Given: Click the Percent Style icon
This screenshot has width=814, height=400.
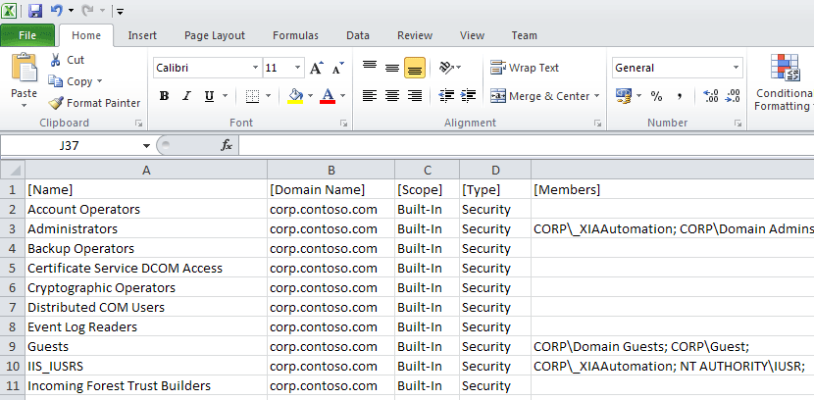Looking at the screenshot, I should (657, 96).
